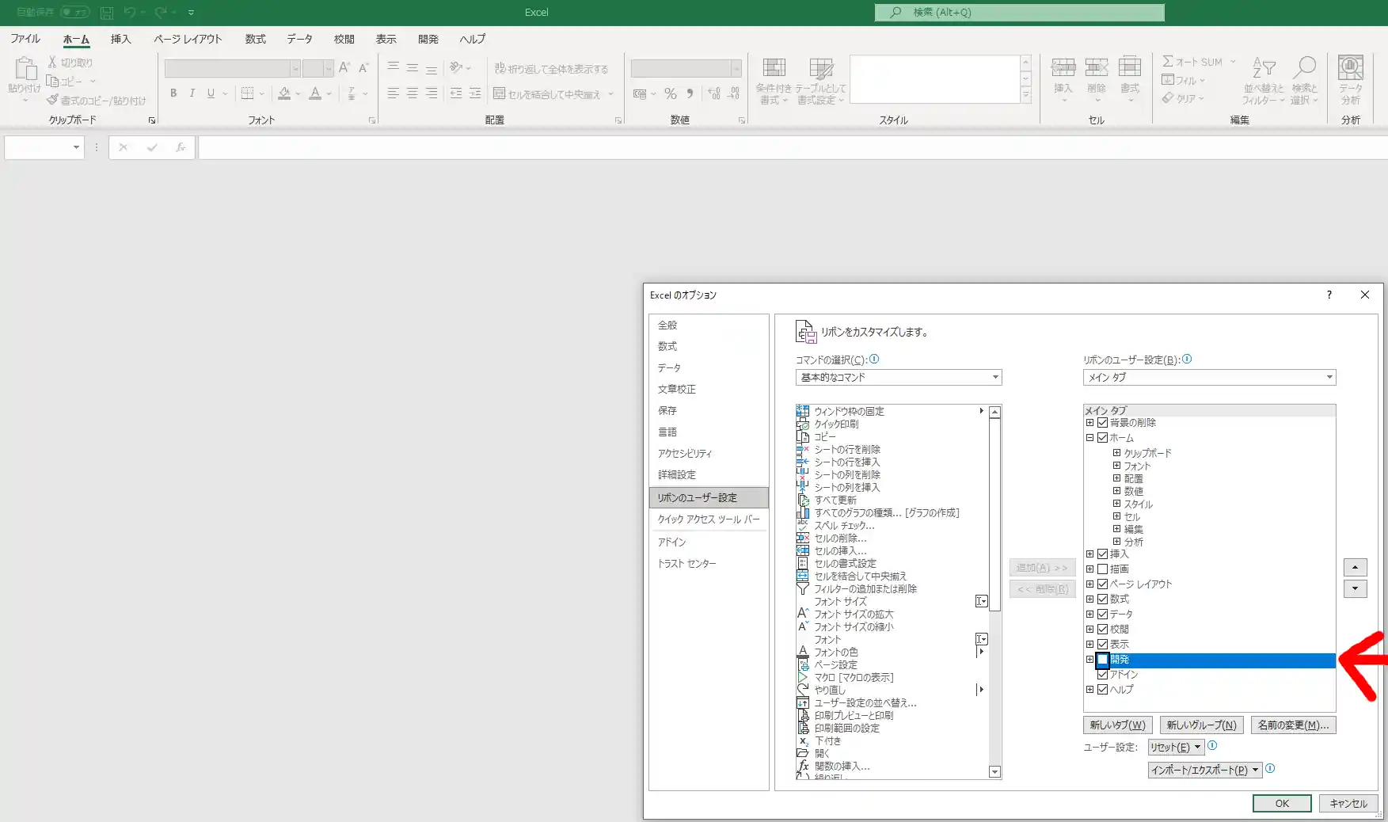Viewport: 1388px width, 822px height.
Task: Click the Sort and Filter (並べ替えとフィルター) icon
Action: [1263, 68]
